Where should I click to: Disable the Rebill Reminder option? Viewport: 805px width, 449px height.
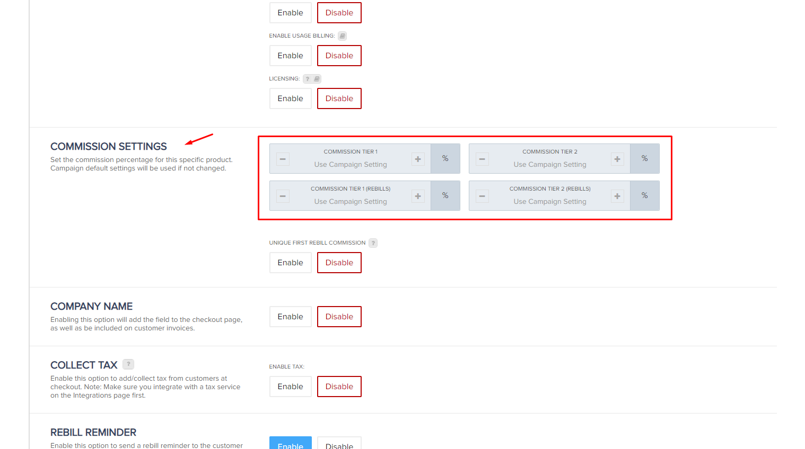pyautogui.click(x=339, y=445)
